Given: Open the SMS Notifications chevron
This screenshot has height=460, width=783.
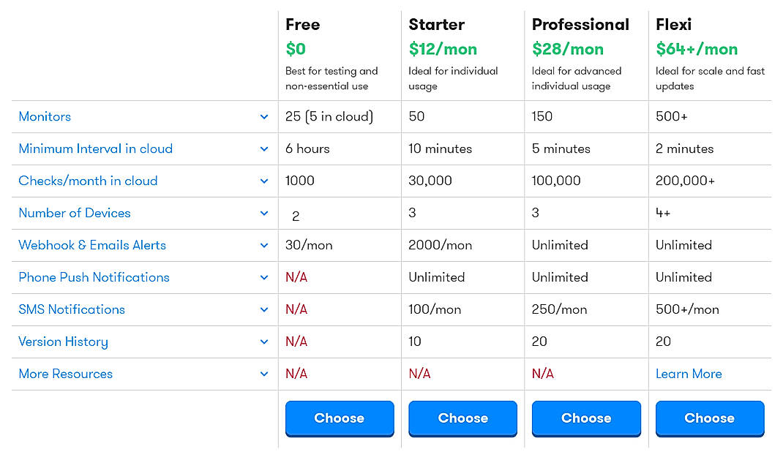Looking at the screenshot, I should pos(264,309).
